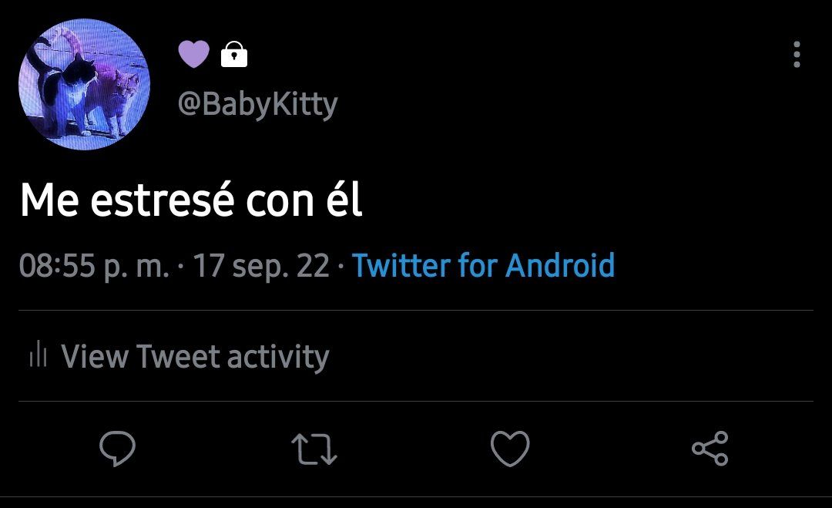Image resolution: width=832 pixels, height=508 pixels.
Task: Click the word activity in Tweet activity row
Action: click(x=279, y=357)
